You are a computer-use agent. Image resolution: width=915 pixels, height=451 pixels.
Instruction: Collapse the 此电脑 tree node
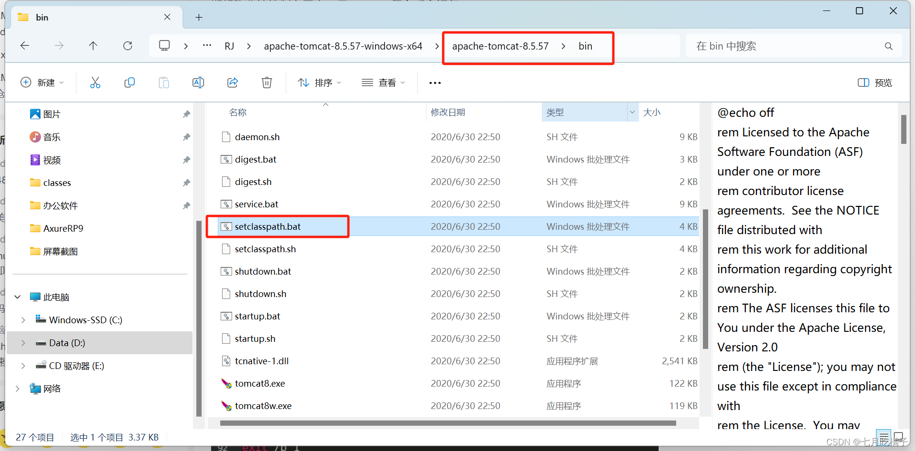pyautogui.click(x=18, y=297)
